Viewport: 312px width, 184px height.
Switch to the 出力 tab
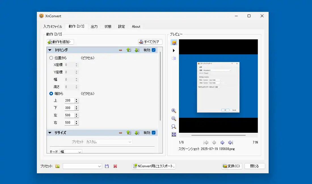[94, 27]
